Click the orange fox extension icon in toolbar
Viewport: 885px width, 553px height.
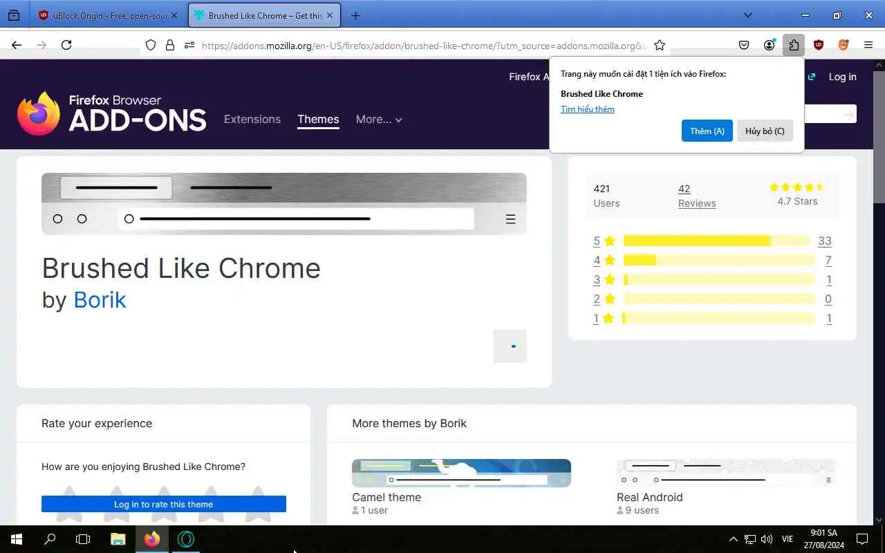click(x=844, y=45)
